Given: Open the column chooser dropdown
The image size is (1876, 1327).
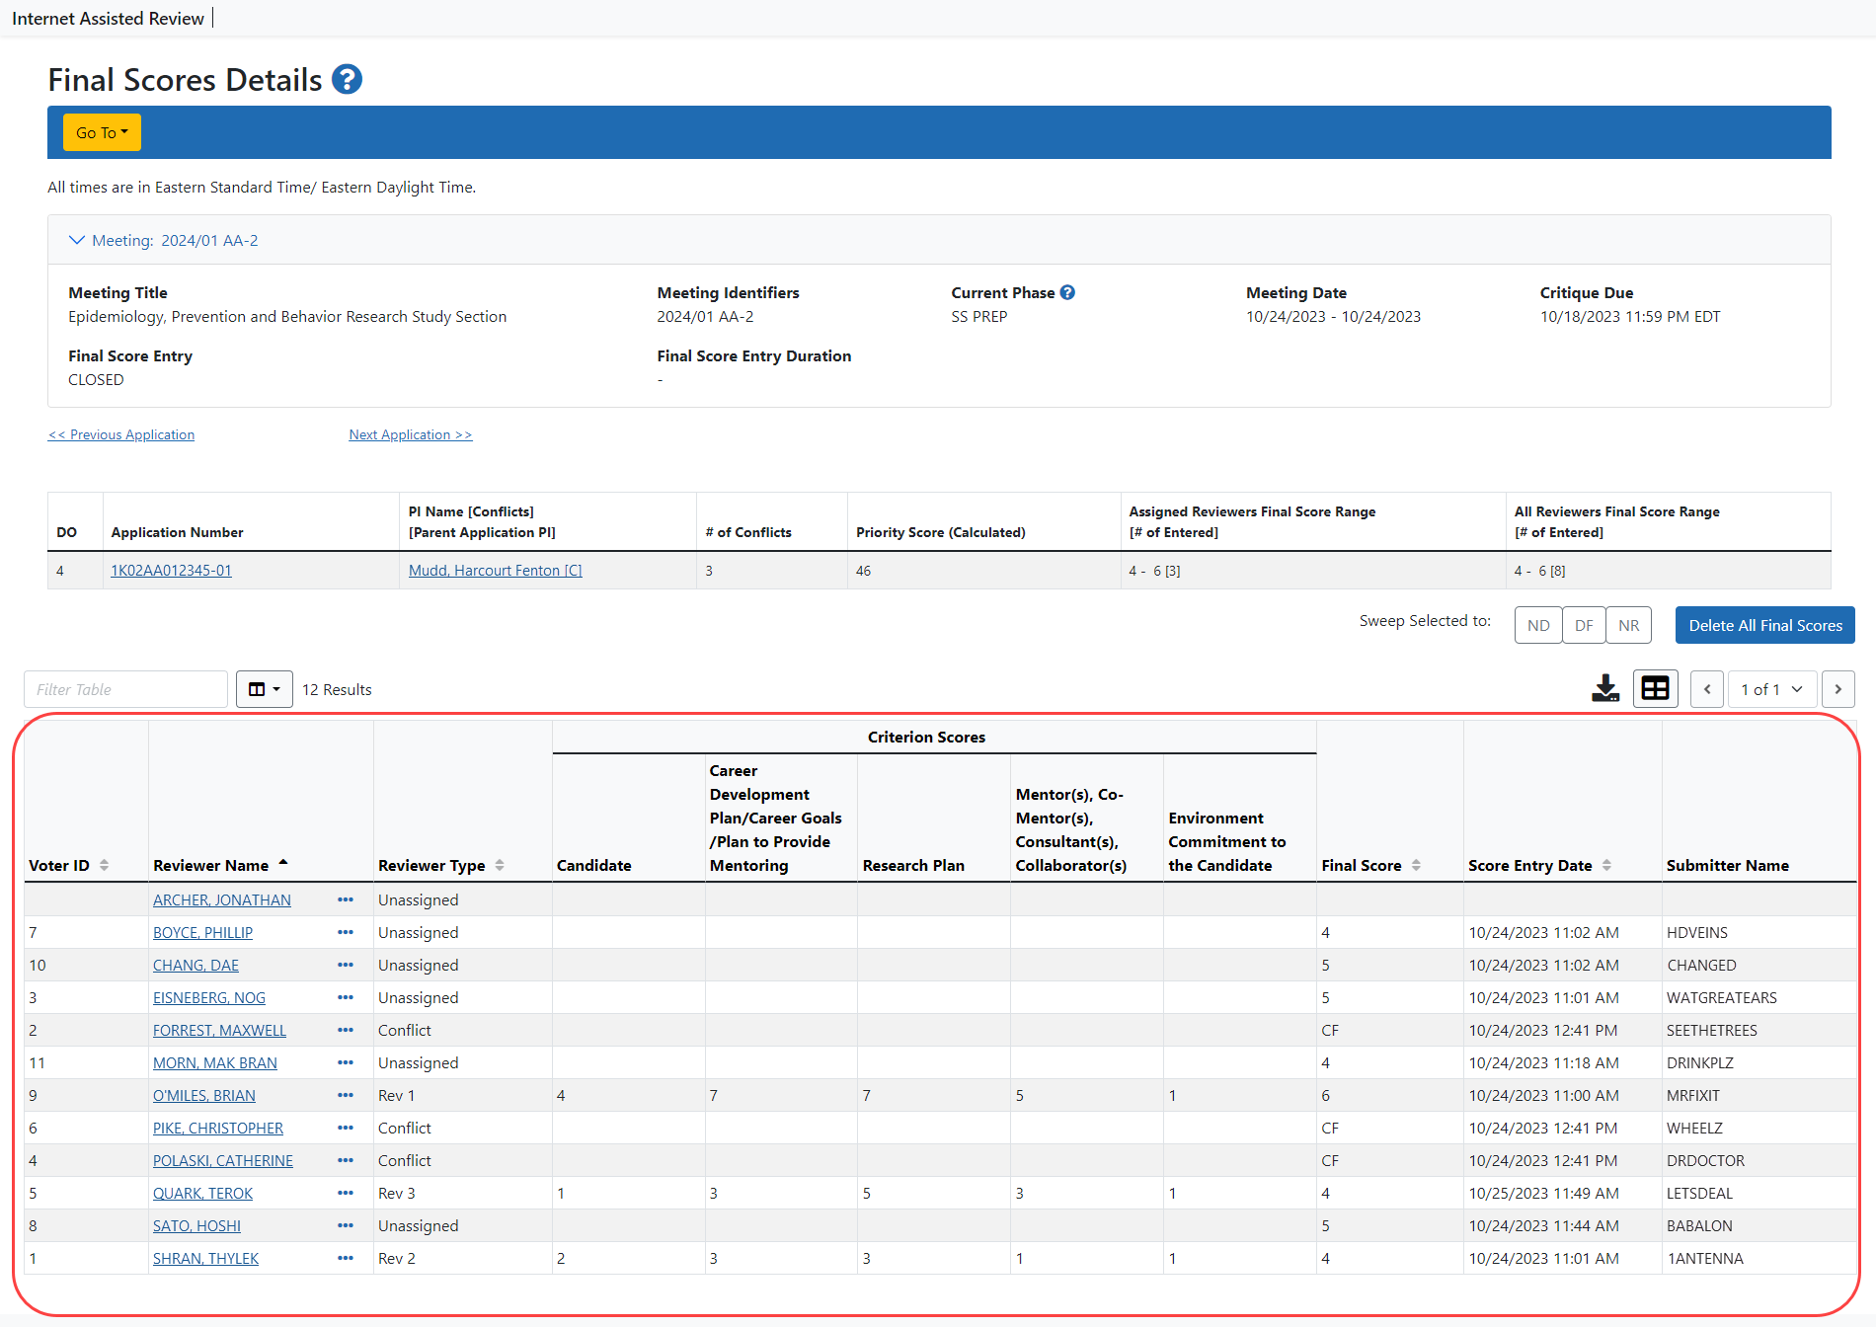Looking at the screenshot, I should click(x=265, y=689).
